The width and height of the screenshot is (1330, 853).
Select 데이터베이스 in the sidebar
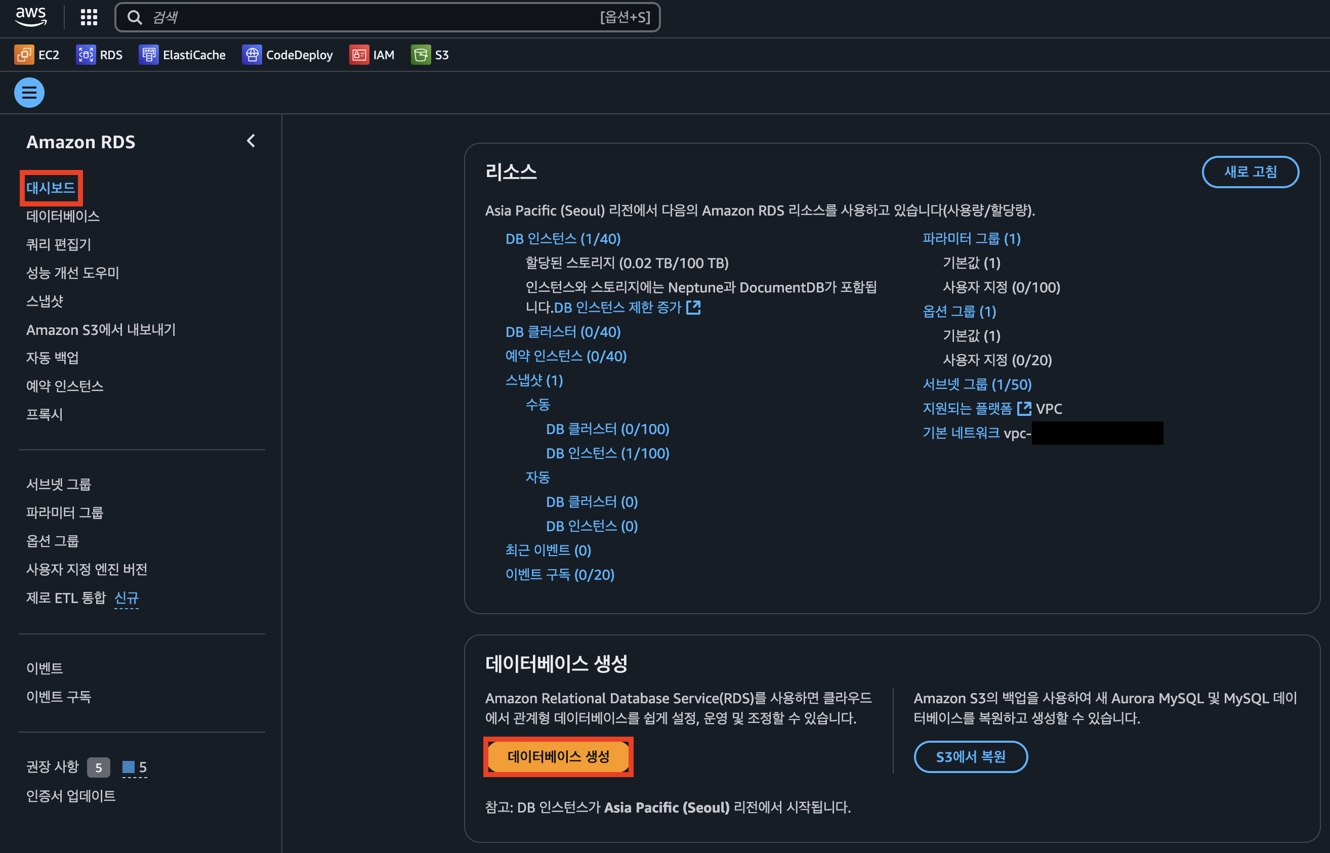point(63,216)
